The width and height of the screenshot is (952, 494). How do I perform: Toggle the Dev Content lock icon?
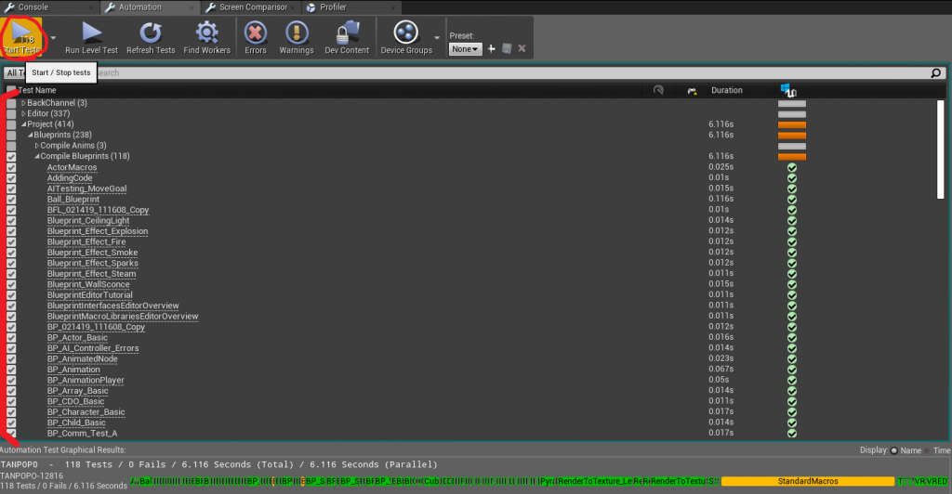pos(347,32)
